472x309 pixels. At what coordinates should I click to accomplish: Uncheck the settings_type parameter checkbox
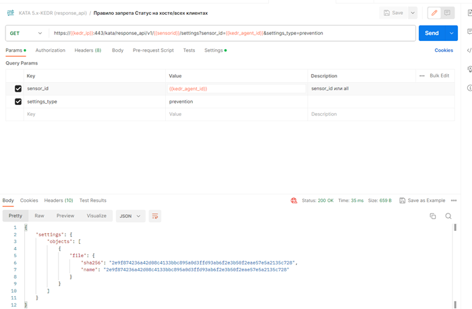tap(18, 102)
